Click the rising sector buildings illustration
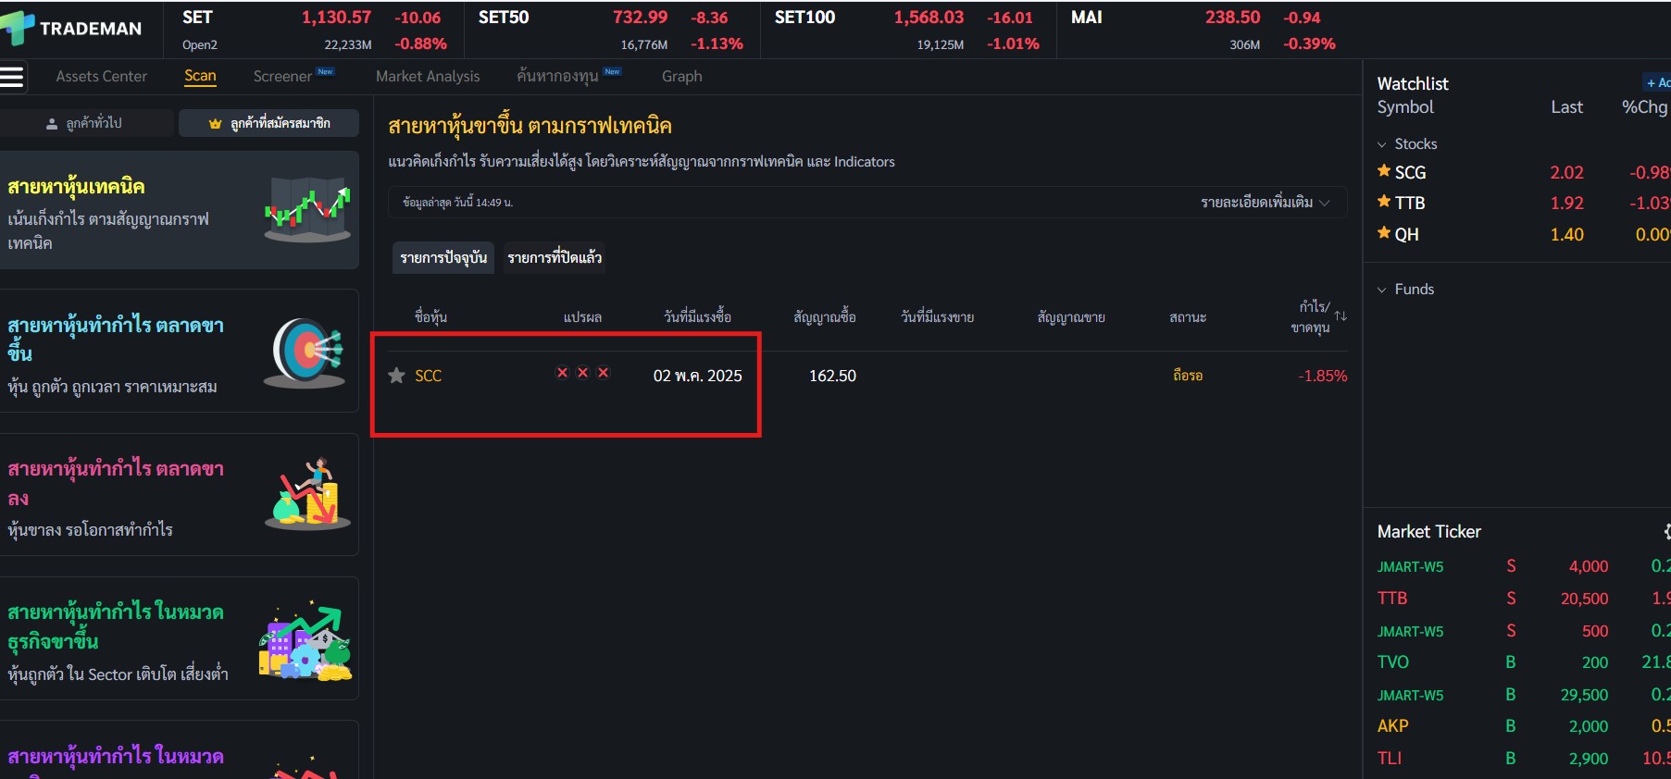This screenshot has height=779, width=1671. pyautogui.click(x=306, y=641)
